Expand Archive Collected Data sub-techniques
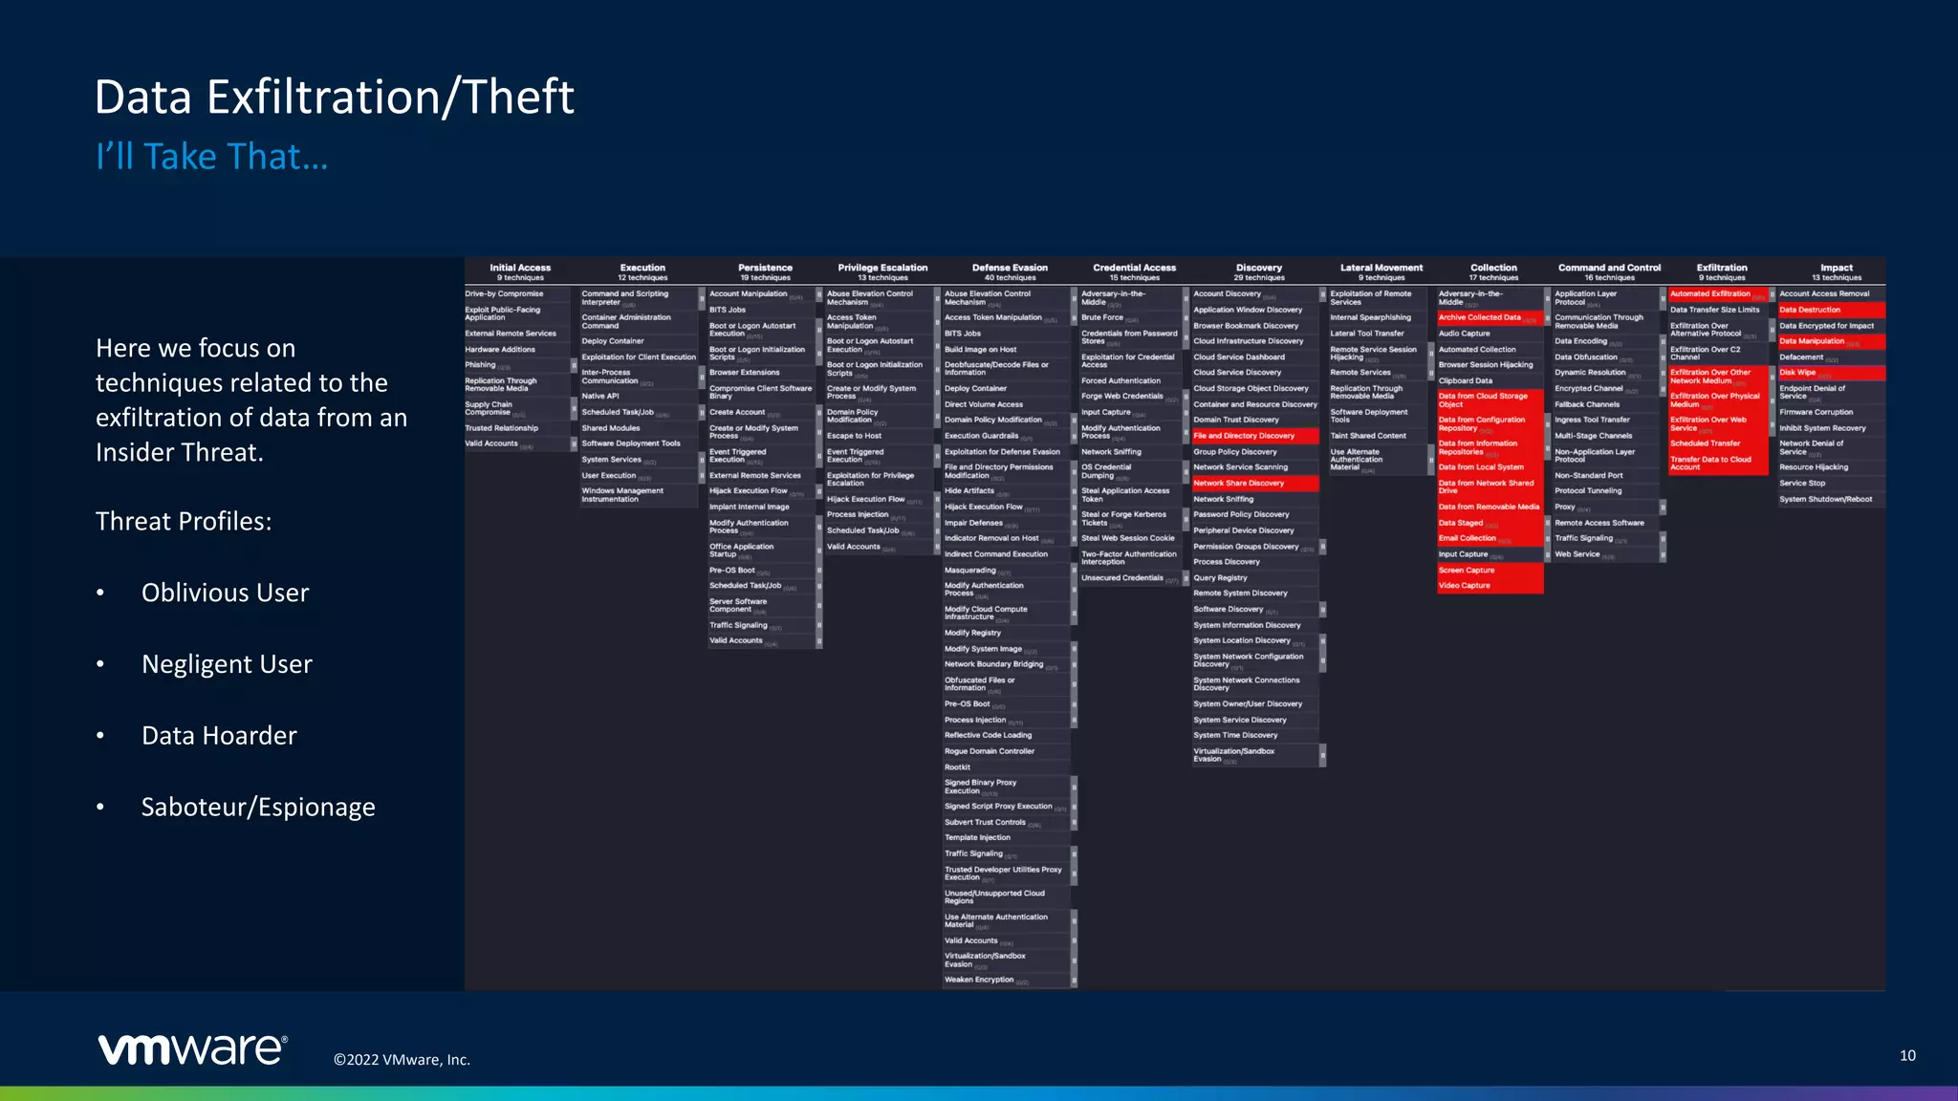Viewport: 1958px width, 1101px height. [x=1547, y=318]
